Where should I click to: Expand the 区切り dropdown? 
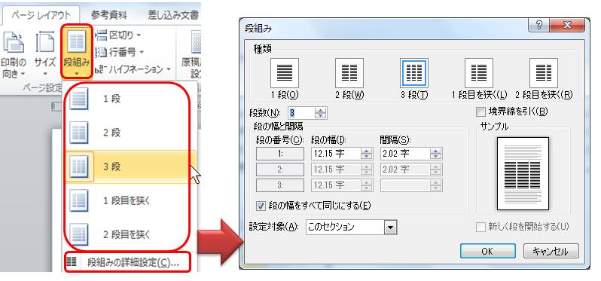point(119,35)
